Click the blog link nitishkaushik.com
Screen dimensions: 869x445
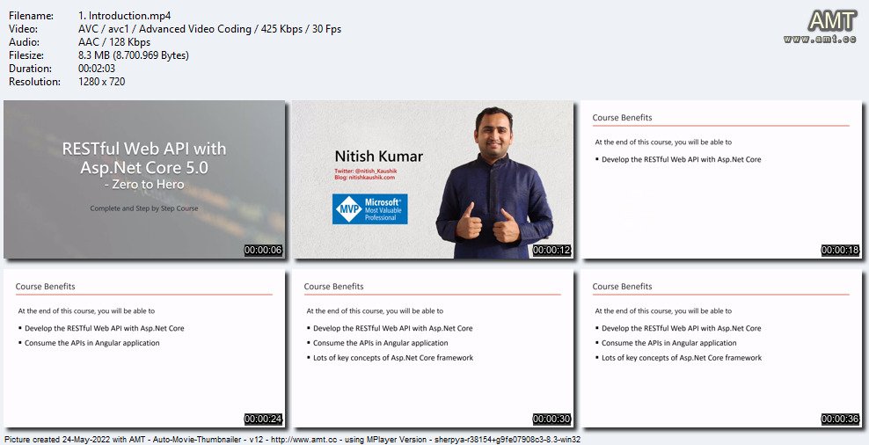pyautogui.click(x=365, y=178)
